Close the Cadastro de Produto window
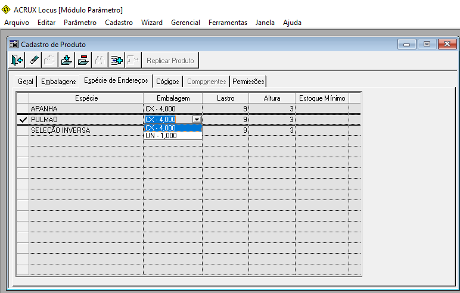Image resolution: width=460 pixels, height=293 pixels. [x=447, y=44]
